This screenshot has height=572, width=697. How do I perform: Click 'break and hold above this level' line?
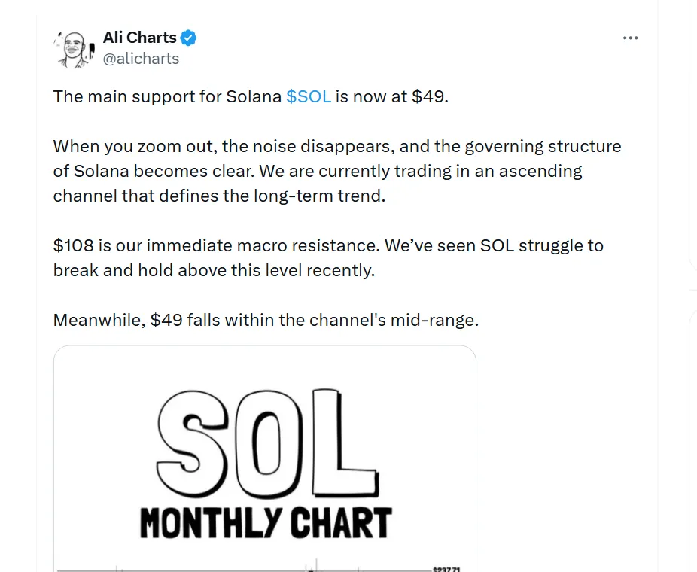pyautogui.click(x=214, y=270)
